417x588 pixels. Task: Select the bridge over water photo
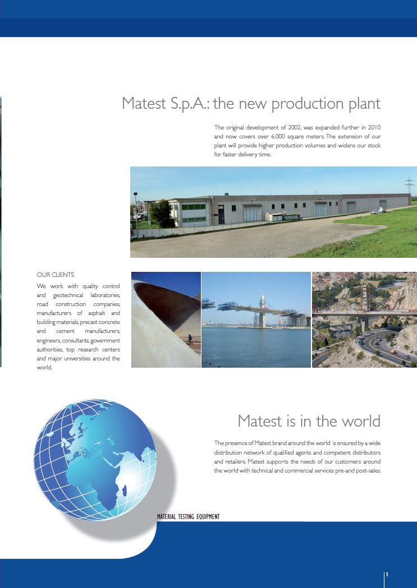256,320
